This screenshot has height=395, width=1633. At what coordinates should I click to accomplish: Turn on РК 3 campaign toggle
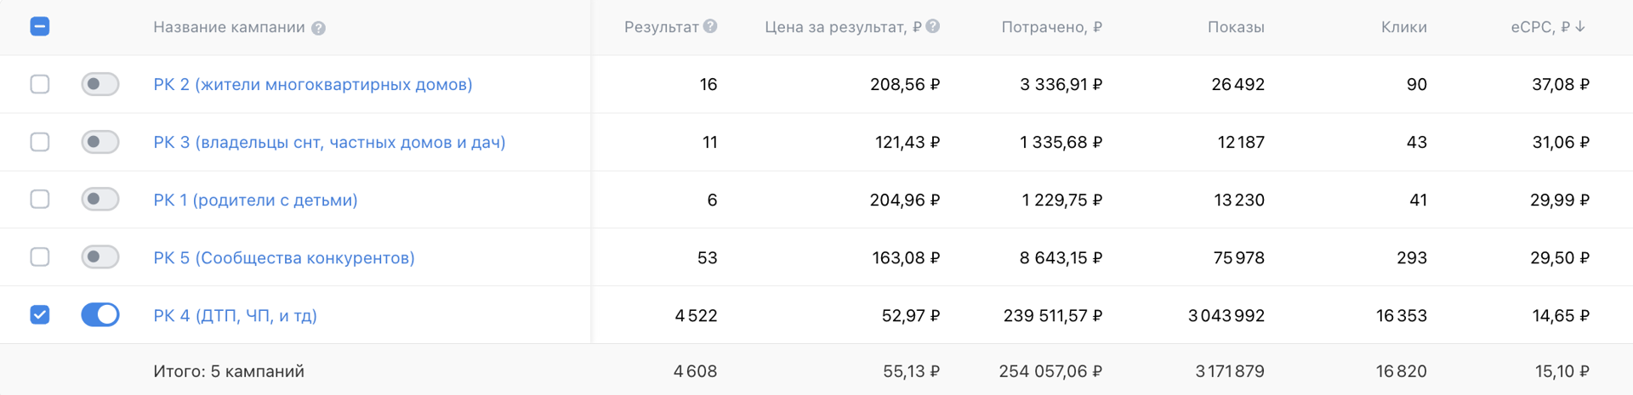tap(100, 142)
